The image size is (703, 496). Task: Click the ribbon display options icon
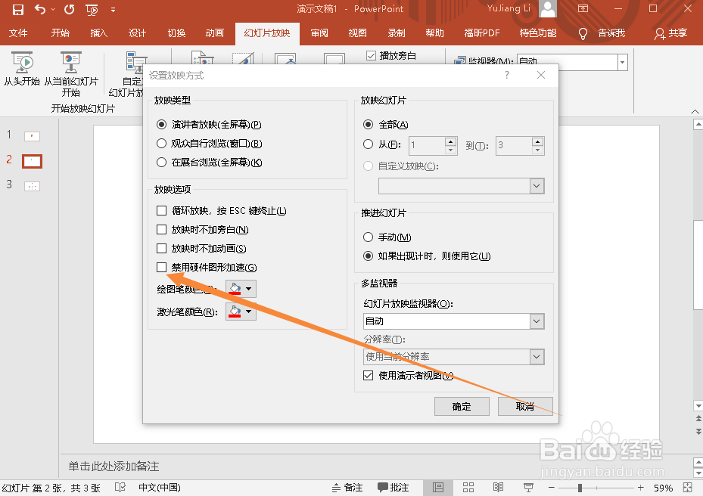[x=583, y=8]
